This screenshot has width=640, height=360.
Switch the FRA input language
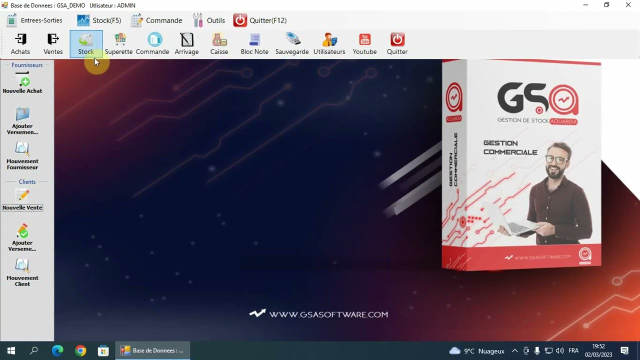pyautogui.click(x=573, y=351)
